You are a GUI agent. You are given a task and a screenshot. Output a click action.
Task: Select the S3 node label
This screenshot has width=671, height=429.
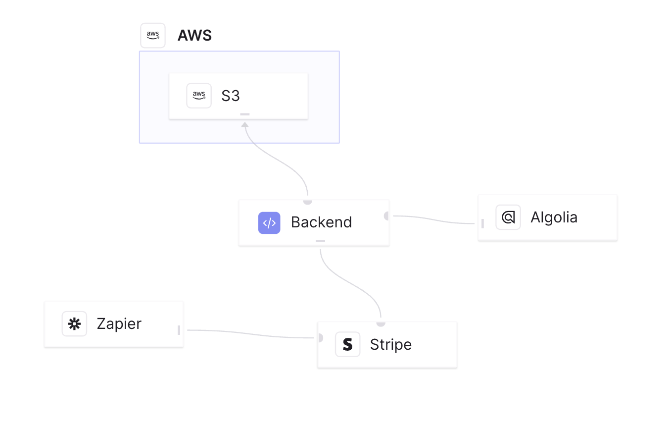point(231,96)
